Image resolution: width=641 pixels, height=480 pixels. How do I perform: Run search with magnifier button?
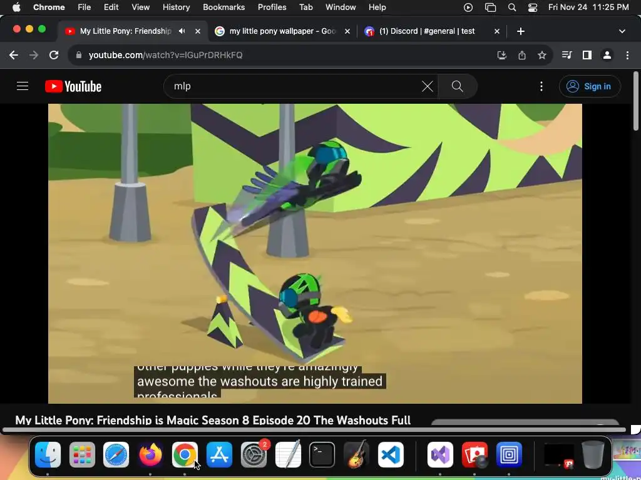coord(457,86)
